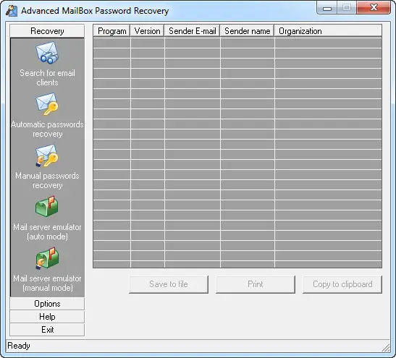Click the Sender name column header

point(248,31)
